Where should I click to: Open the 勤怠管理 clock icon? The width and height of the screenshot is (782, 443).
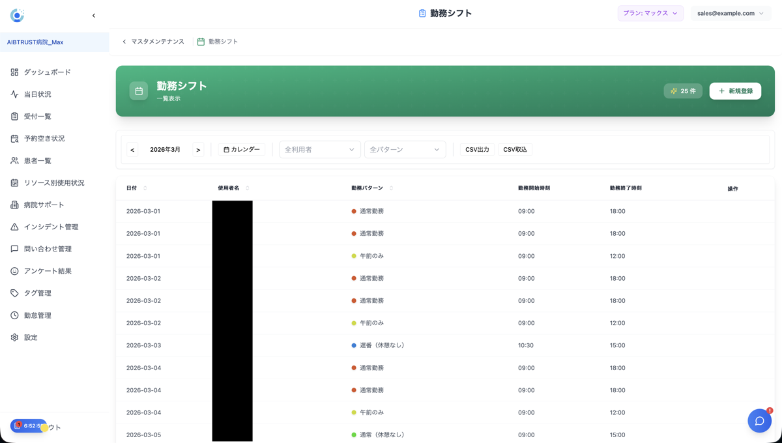pyautogui.click(x=13, y=315)
